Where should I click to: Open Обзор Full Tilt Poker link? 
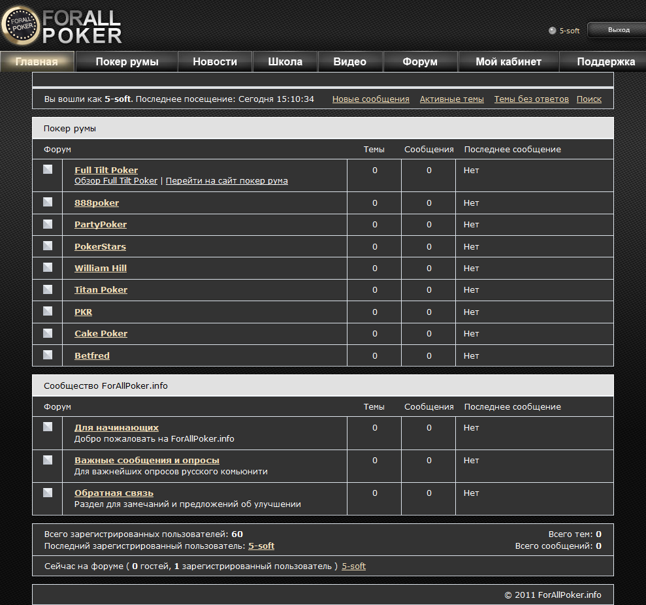tap(116, 181)
